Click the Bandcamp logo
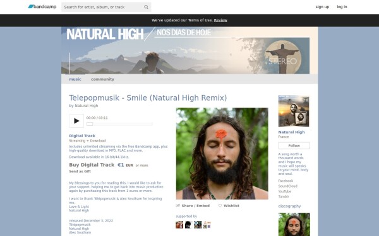 pos(42,7)
